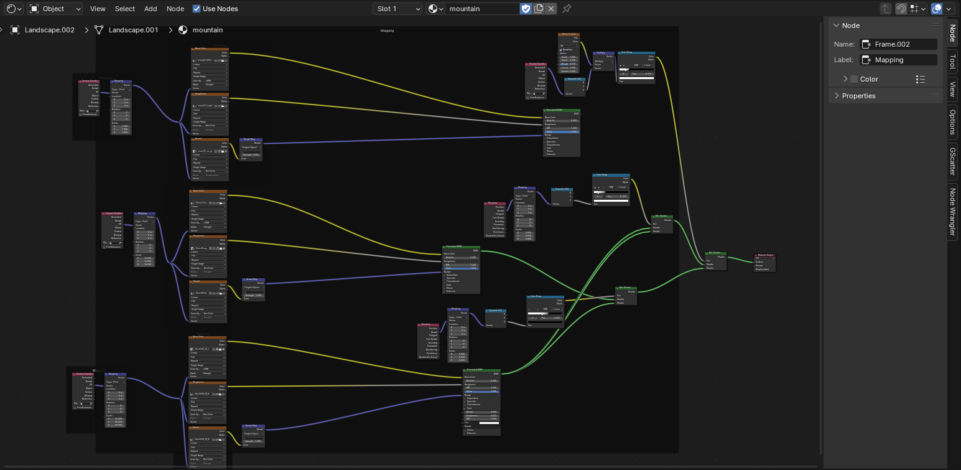Click gradient bar of Color Ramp beside Multiply
Image resolution: width=961 pixels, height=470 pixels.
click(636, 70)
